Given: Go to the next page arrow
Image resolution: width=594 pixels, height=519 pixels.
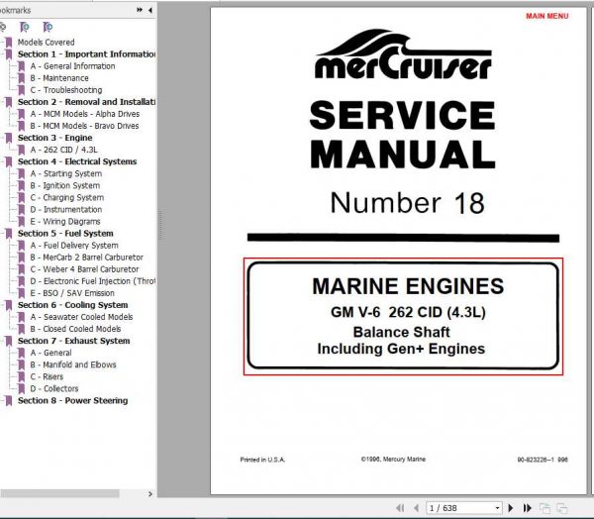Looking at the screenshot, I should tap(511, 508).
